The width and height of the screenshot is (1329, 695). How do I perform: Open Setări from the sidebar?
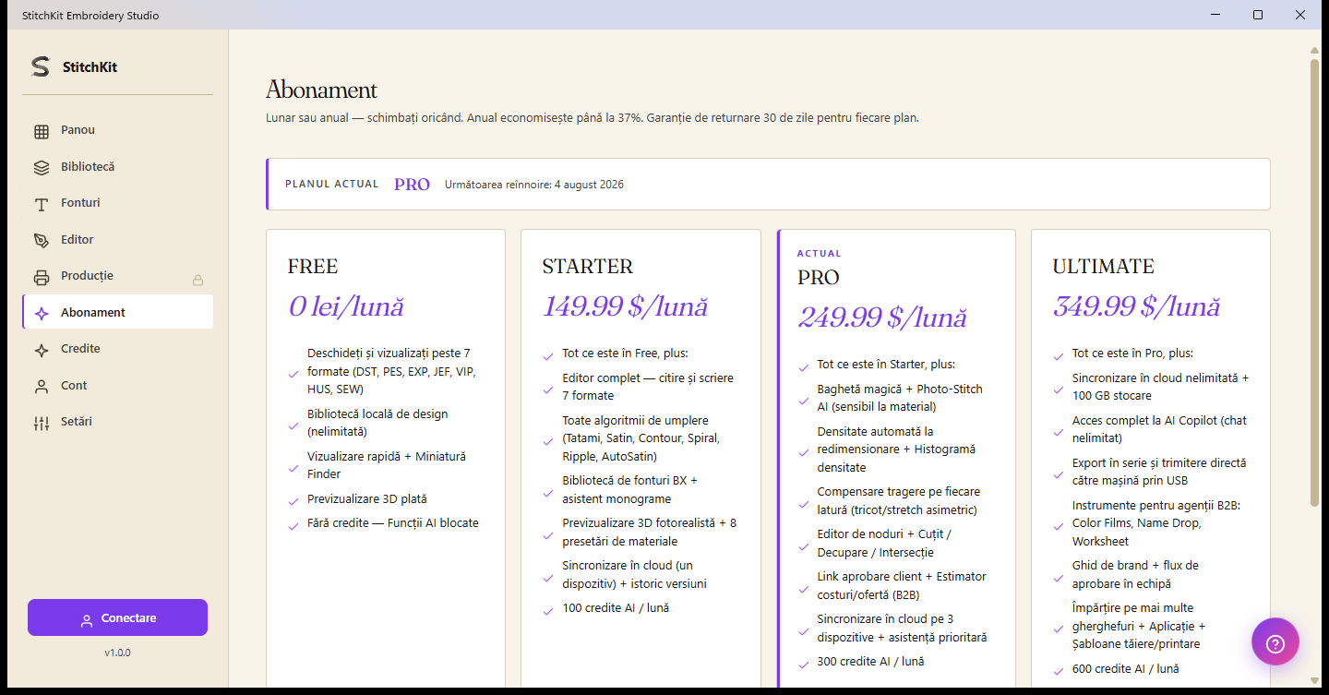pyautogui.click(x=117, y=422)
